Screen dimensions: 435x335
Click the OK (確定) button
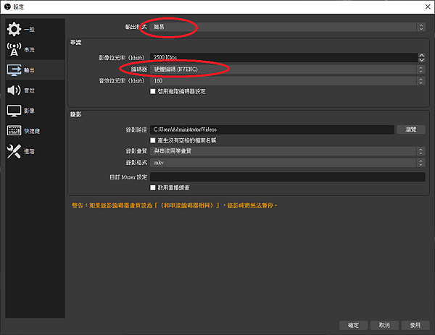pyautogui.click(x=353, y=325)
